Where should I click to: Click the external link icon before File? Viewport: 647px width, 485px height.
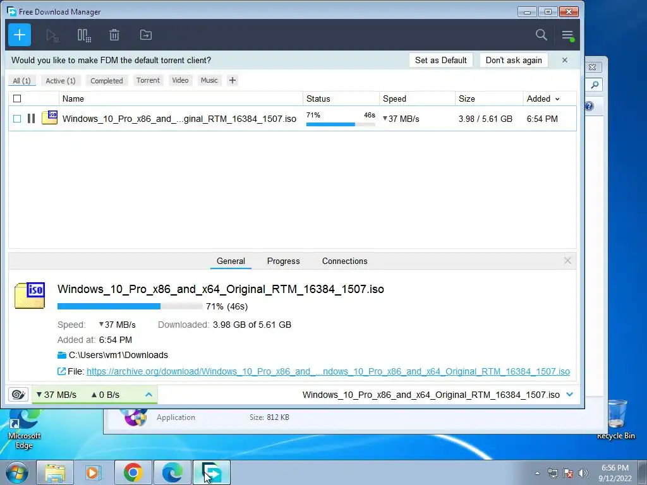61,371
